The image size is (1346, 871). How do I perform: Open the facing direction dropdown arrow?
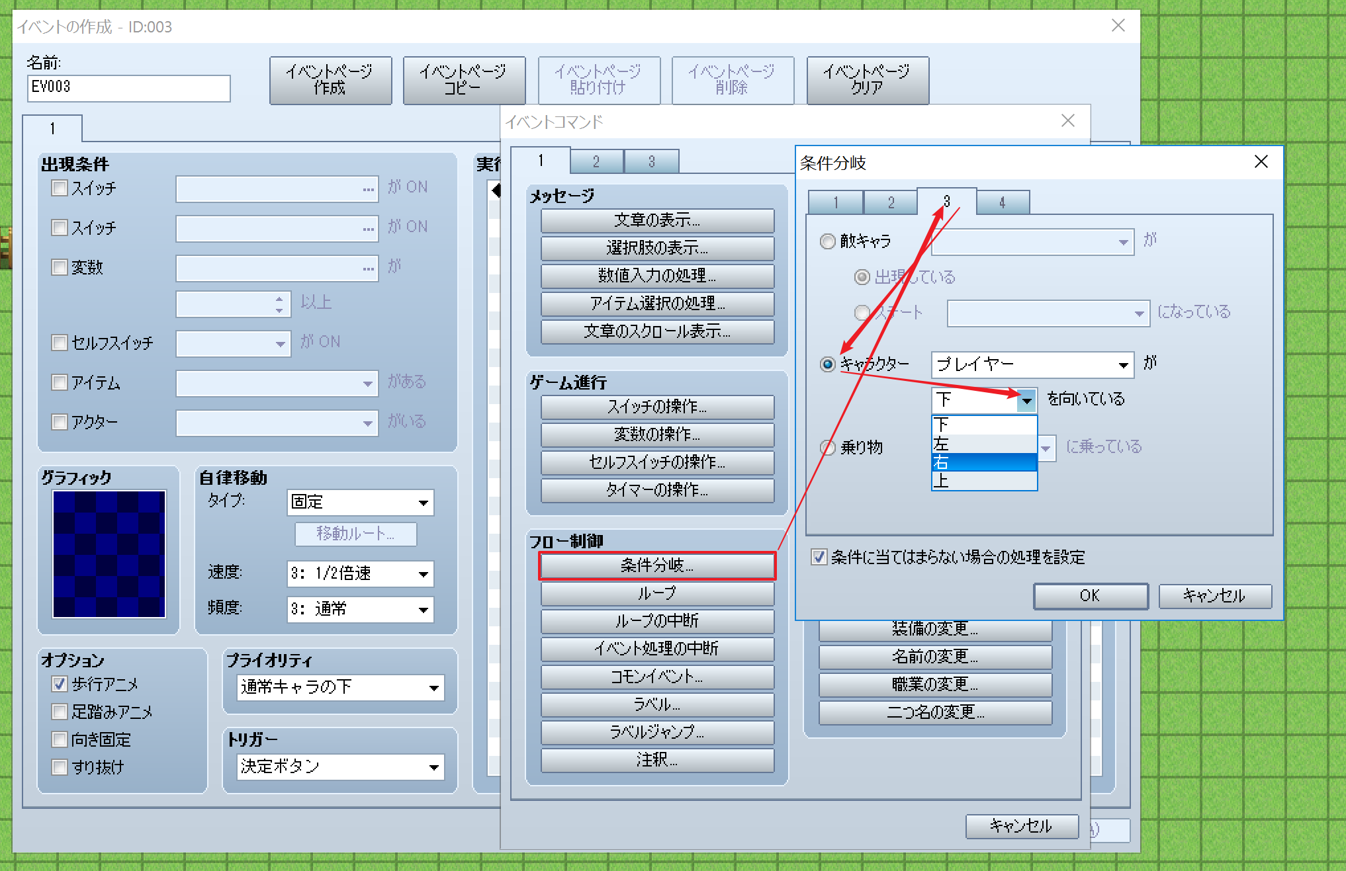click(x=1026, y=400)
